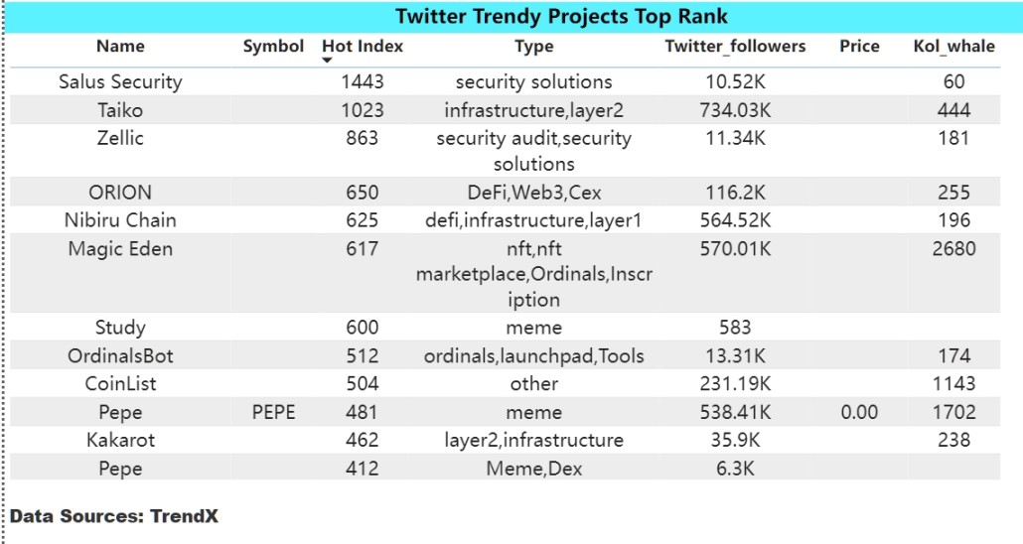Viewport: 1023px width, 544px height.
Task: Sort by the Name column header
Action: (x=120, y=47)
